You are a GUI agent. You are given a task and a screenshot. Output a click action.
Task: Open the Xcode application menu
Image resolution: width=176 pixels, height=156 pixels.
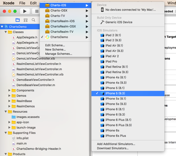(x=8, y=3)
